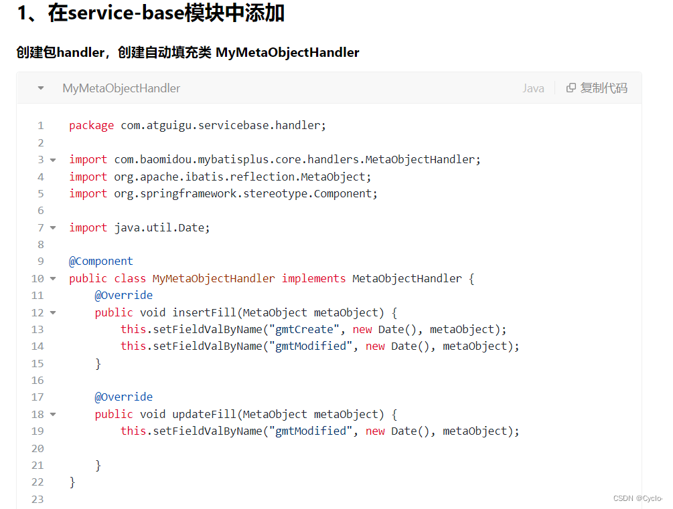Fold the MyMetaObjectHandler class body at line 10
Viewport: 673px width, 509px height.
(x=52, y=278)
